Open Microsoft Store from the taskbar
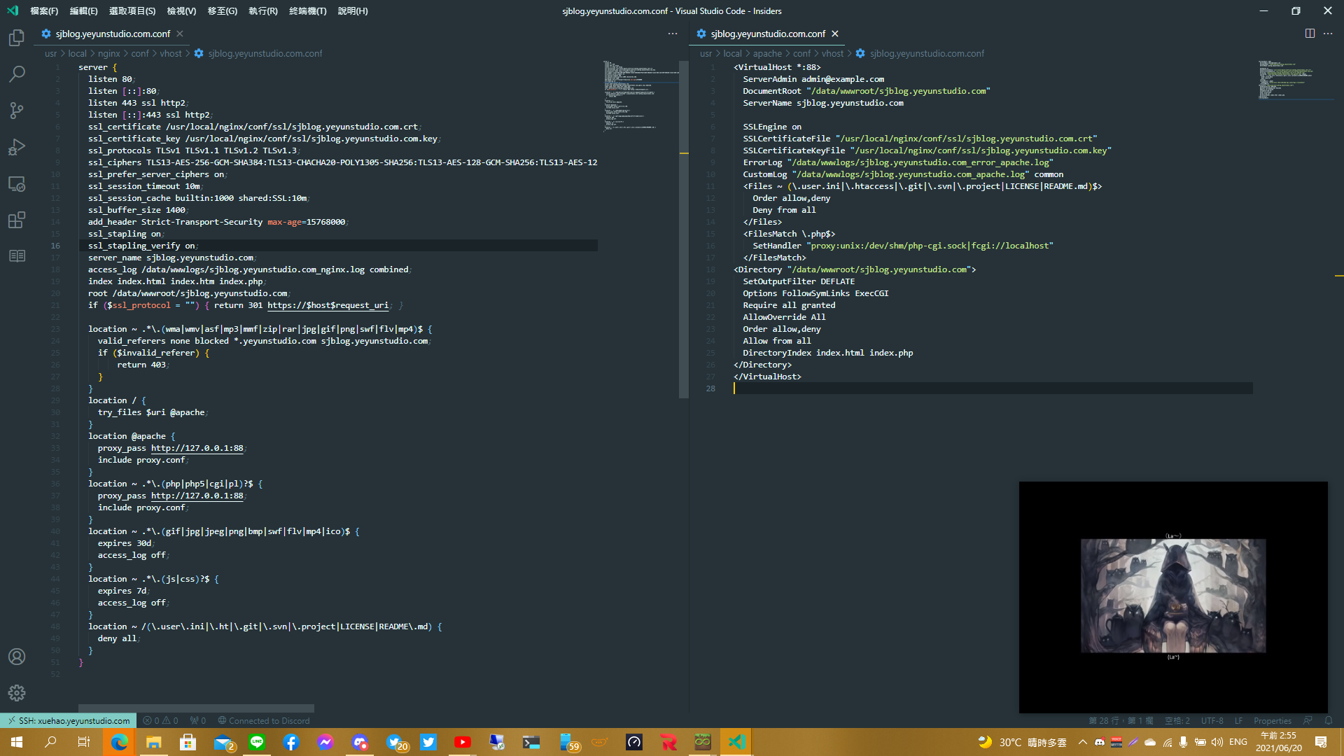Viewport: 1344px width, 756px height. tap(188, 742)
